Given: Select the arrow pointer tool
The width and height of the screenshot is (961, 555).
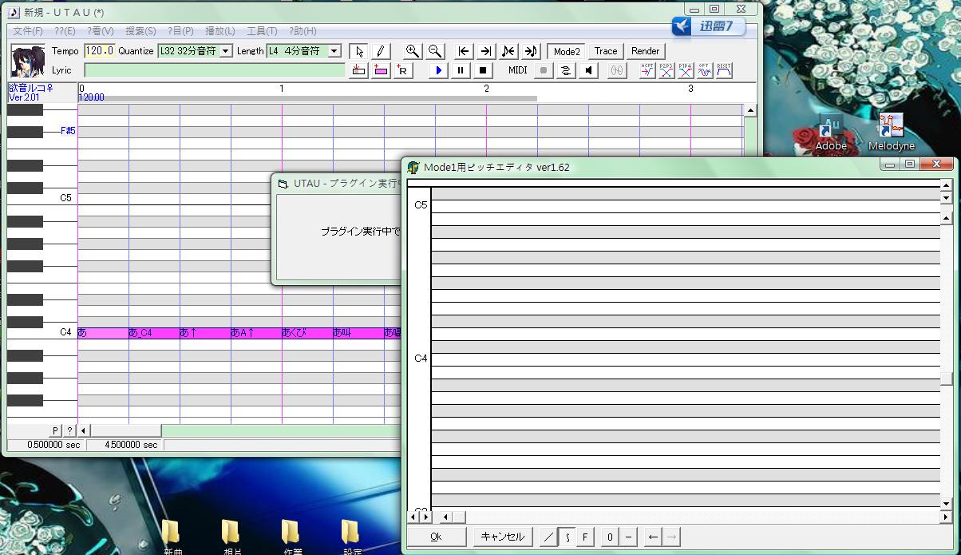Looking at the screenshot, I should 359,51.
